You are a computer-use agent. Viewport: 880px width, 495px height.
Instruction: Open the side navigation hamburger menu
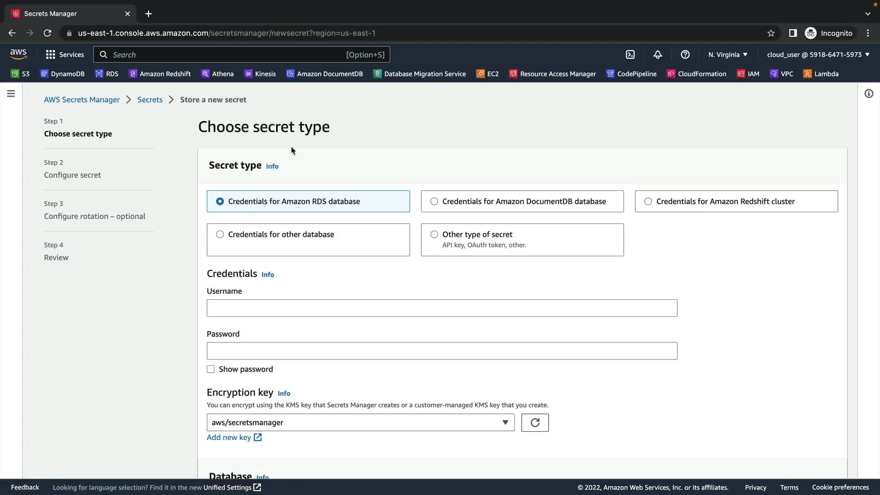pyautogui.click(x=11, y=93)
